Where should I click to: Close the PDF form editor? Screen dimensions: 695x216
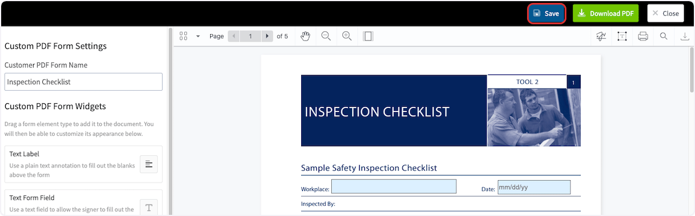click(665, 13)
